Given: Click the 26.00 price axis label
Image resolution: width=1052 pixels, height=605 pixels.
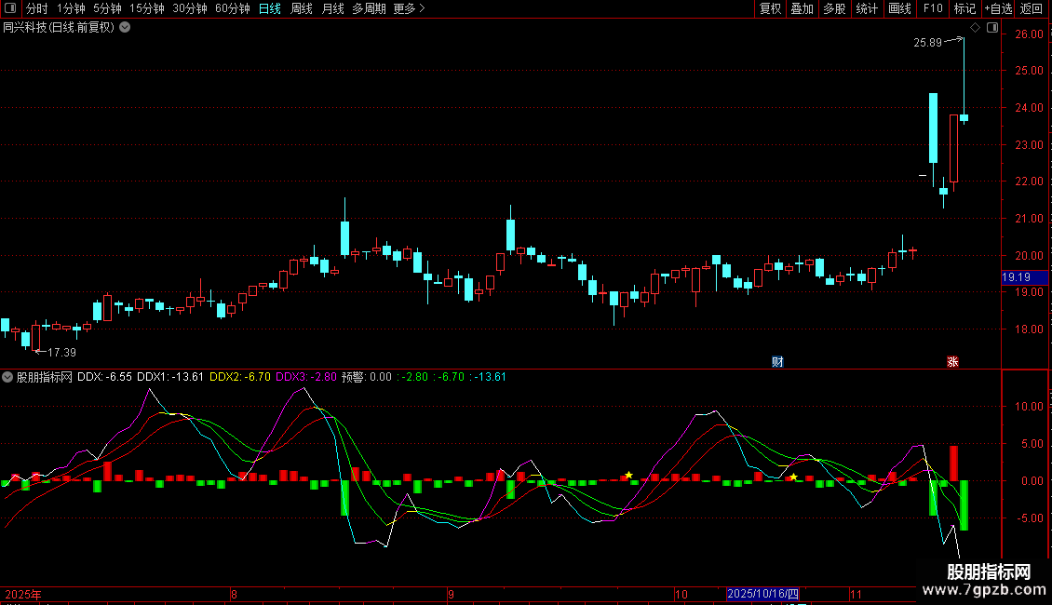Looking at the screenshot, I should click(x=1029, y=34).
